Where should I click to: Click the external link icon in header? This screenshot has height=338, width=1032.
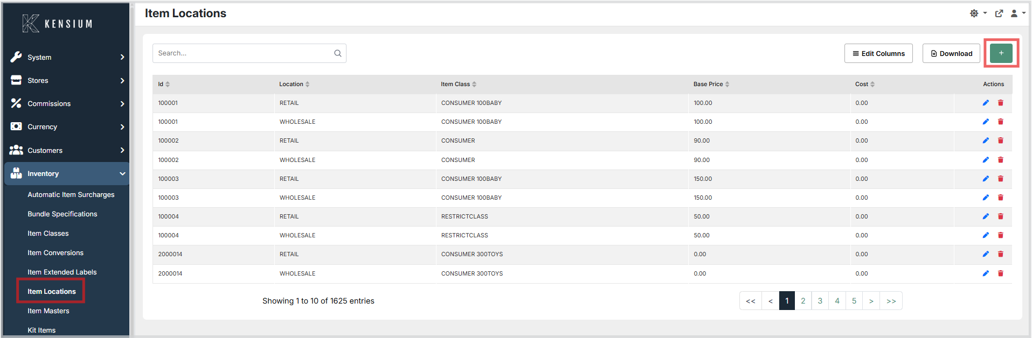click(x=999, y=13)
